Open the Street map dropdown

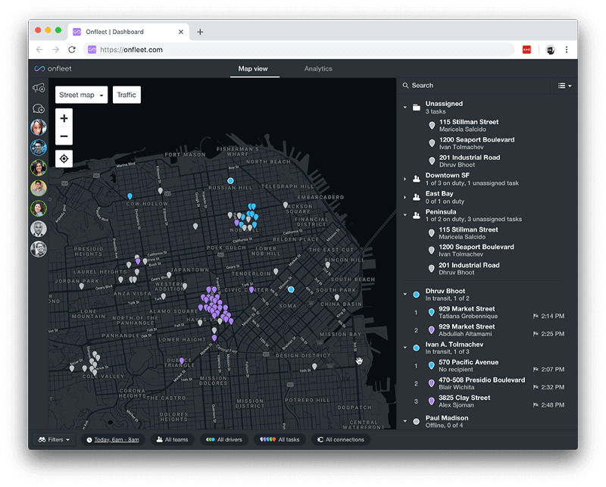(x=81, y=95)
